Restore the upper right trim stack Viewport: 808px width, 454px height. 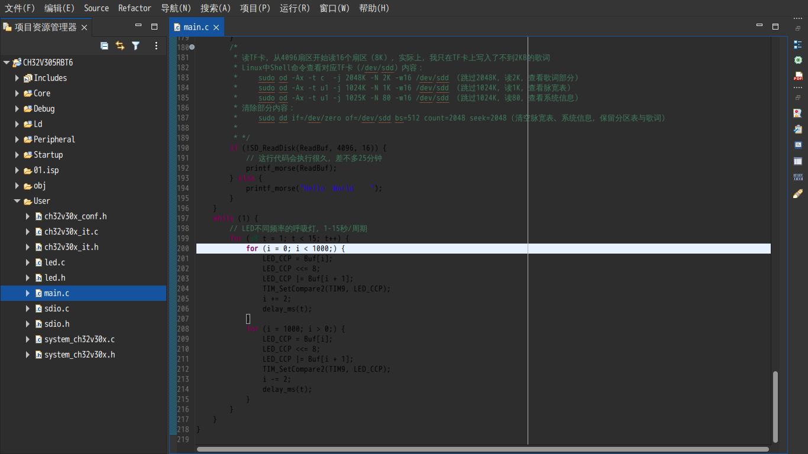[x=797, y=28]
